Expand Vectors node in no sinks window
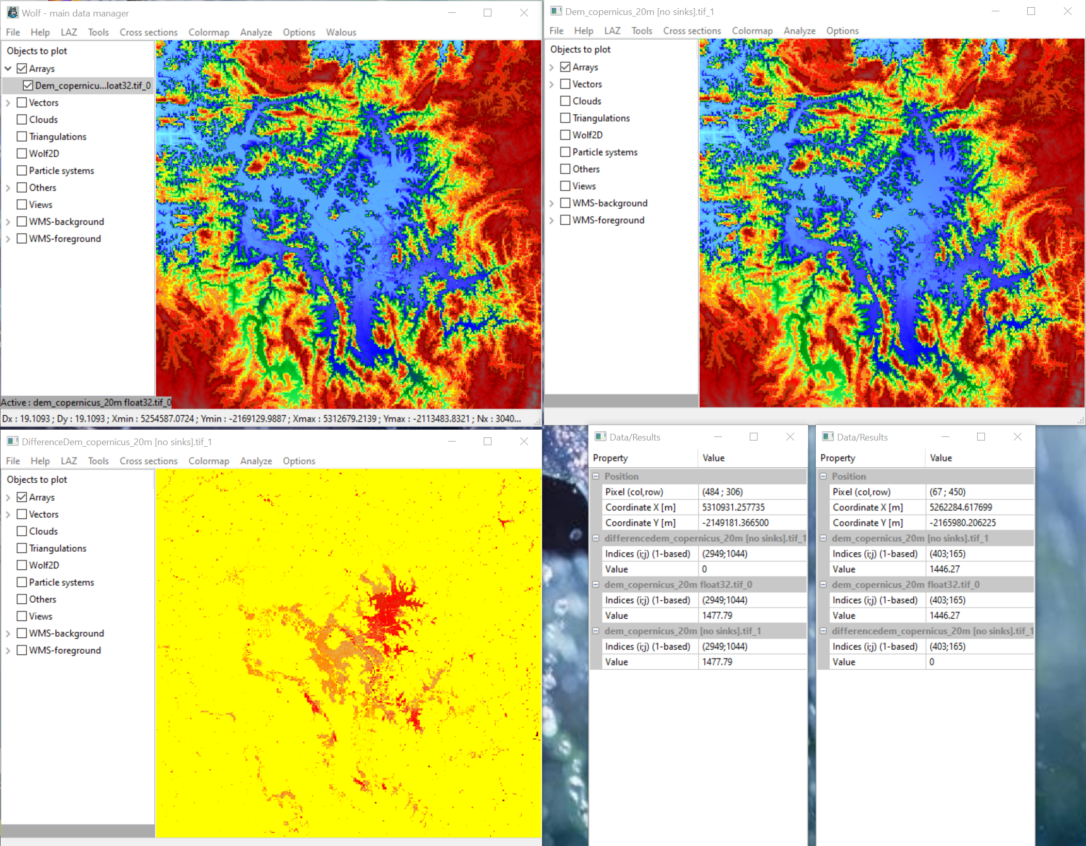The width and height of the screenshot is (1086, 846). (552, 84)
